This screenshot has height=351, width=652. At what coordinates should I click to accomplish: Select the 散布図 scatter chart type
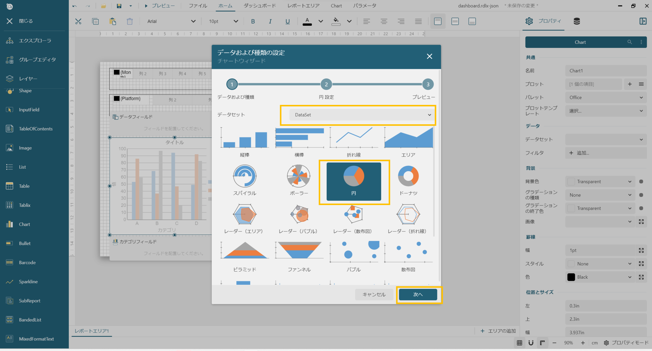click(x=408, y=257)
